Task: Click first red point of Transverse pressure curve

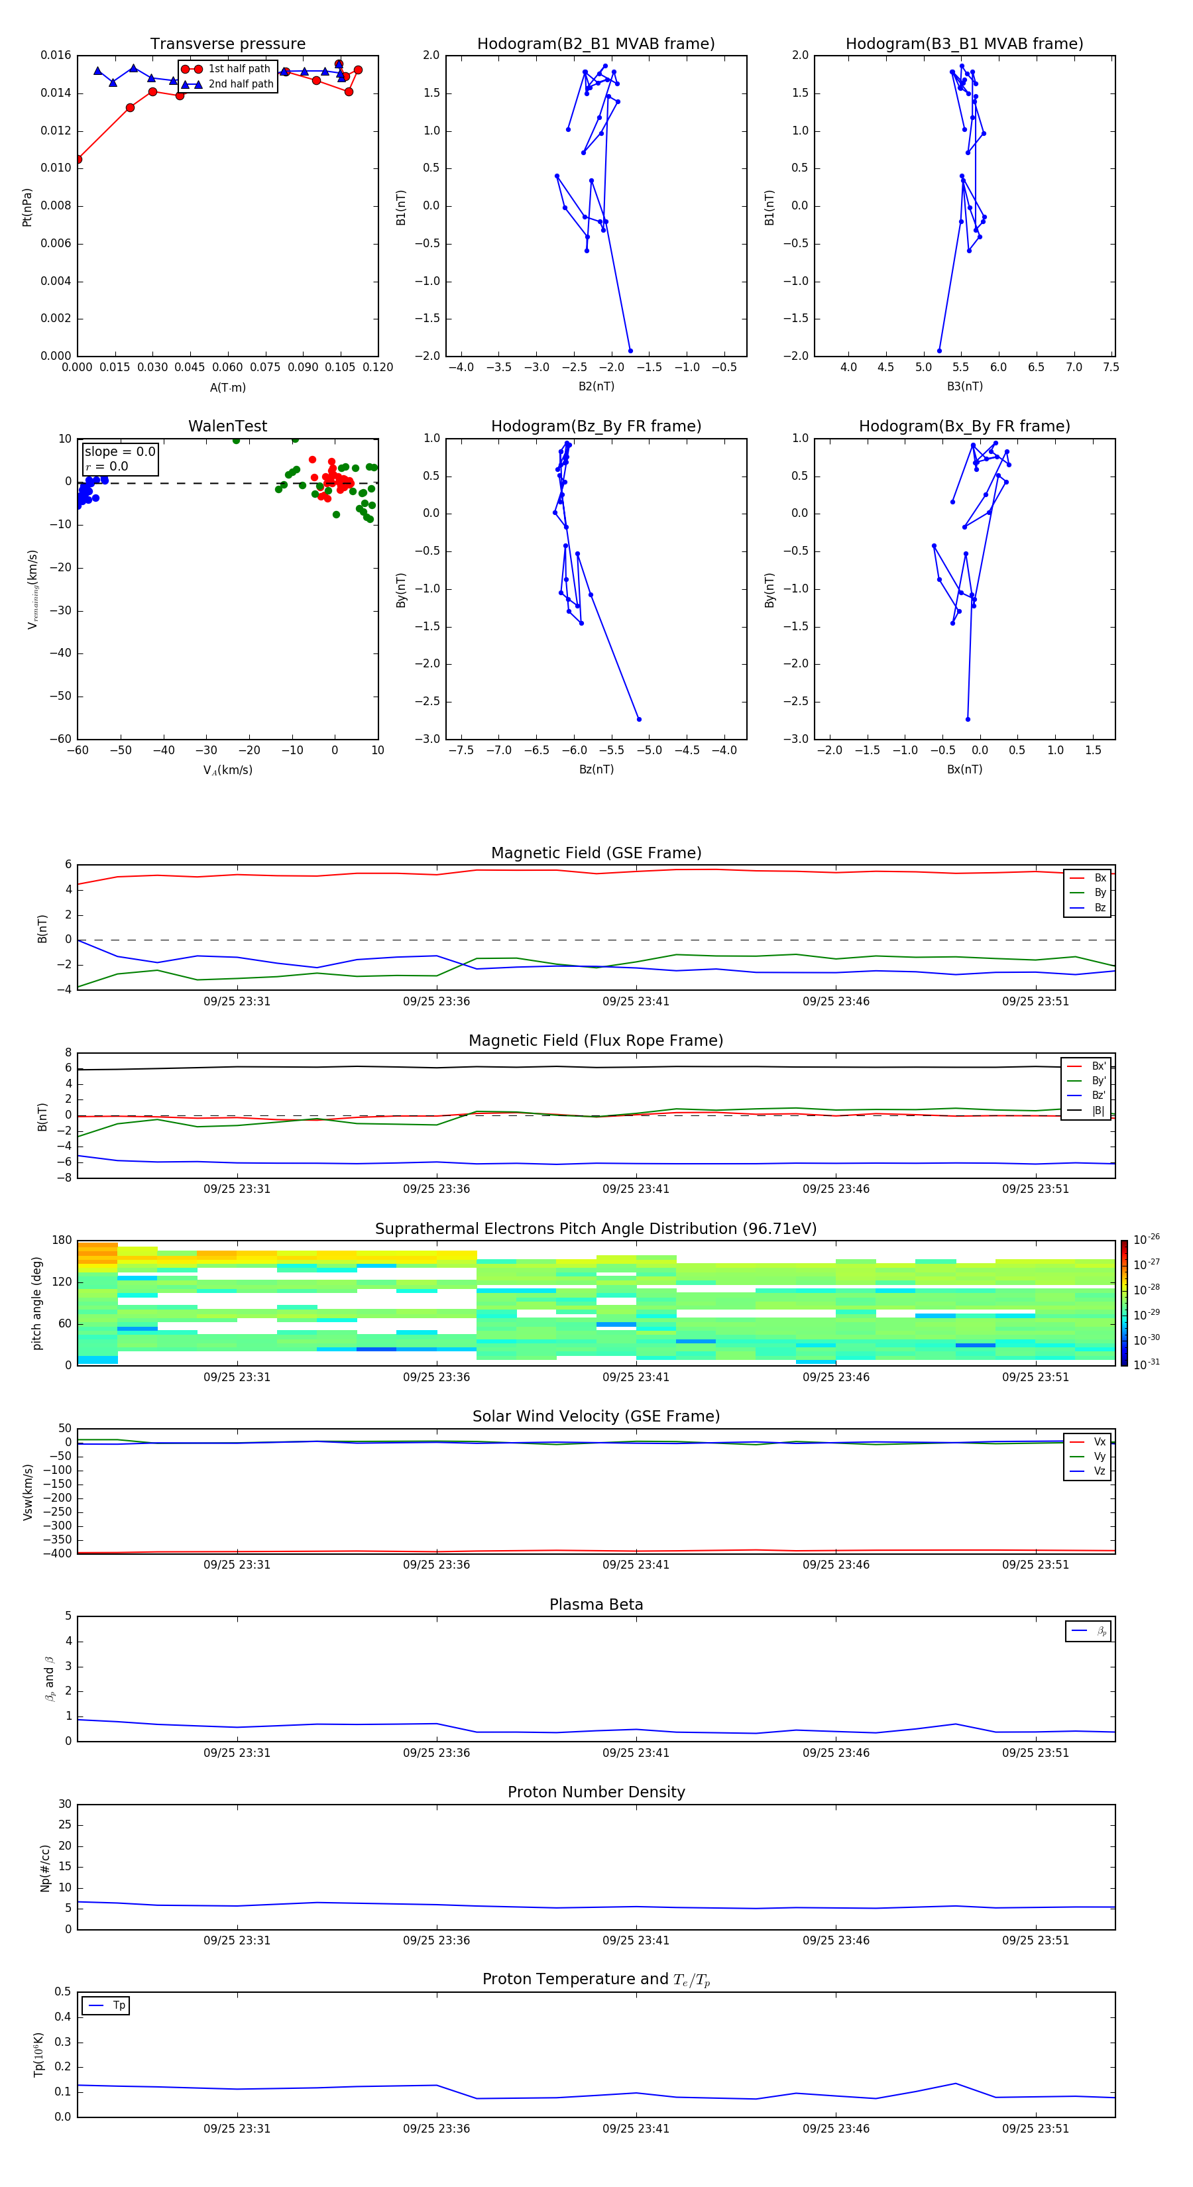Action: tap(78, 159)
